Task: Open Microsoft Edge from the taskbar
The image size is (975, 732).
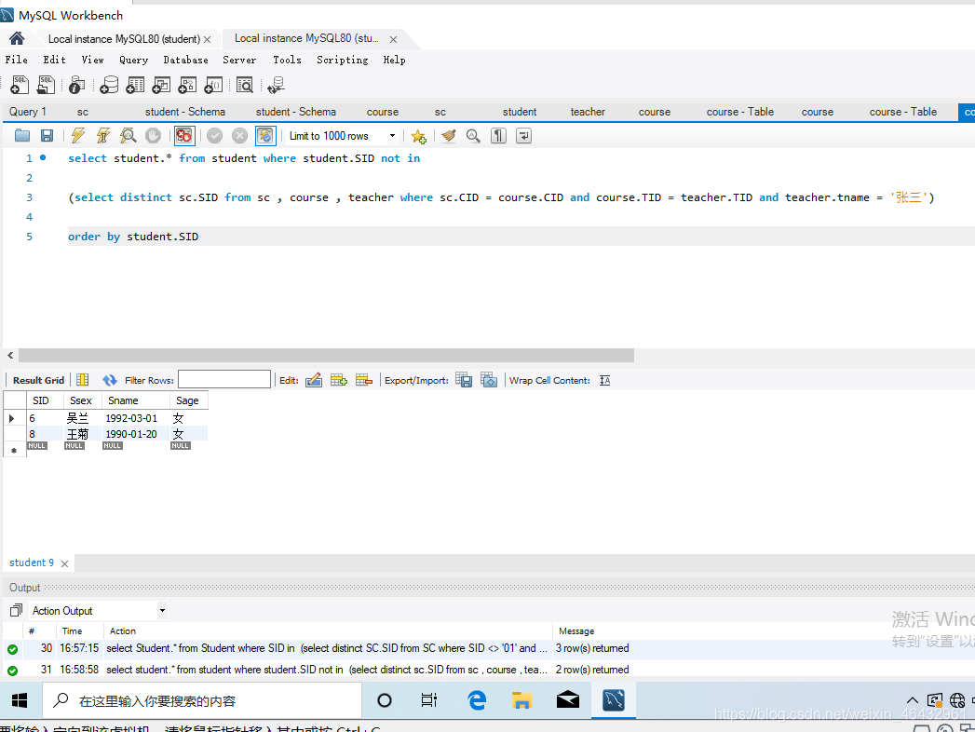Action: 477,701
